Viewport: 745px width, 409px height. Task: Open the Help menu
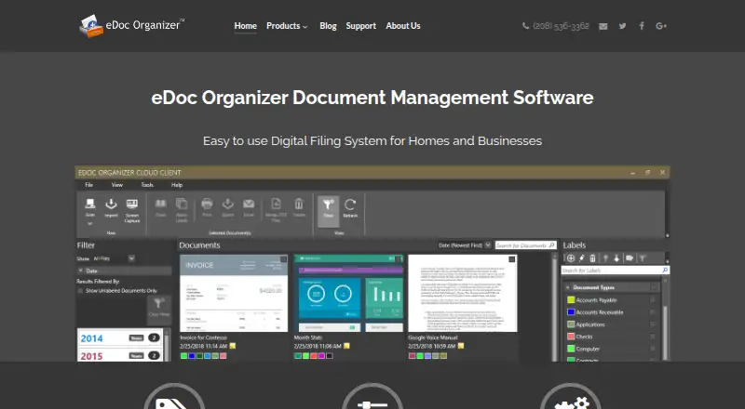[177, 185]
